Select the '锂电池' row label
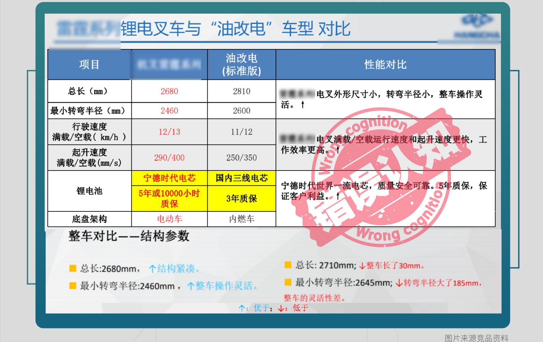This screenshot has width=543, height=342. pos(89,191)
